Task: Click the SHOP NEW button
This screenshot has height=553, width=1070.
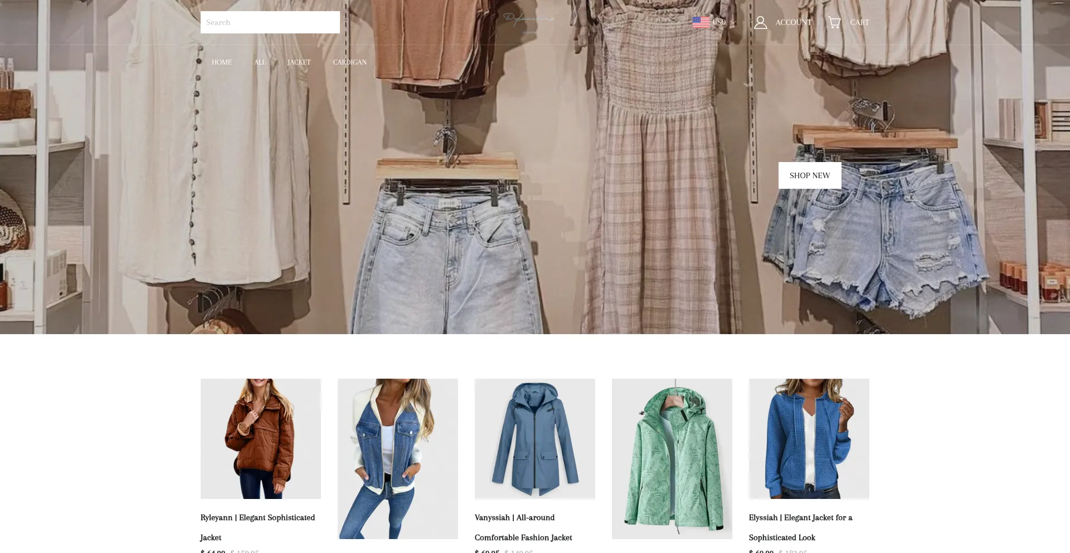Action: tap(810, 175)
